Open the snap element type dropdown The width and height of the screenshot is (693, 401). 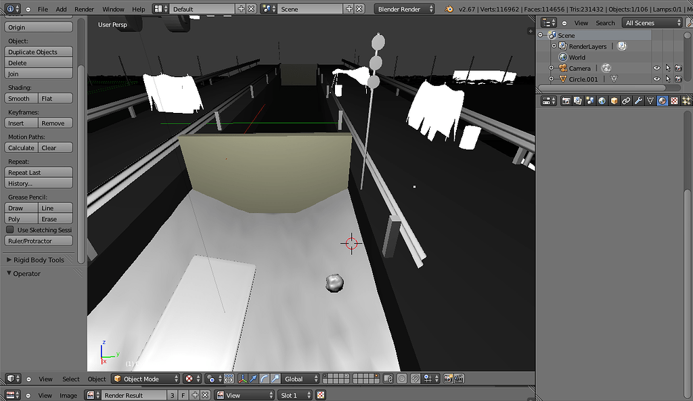tap(430, 379)
